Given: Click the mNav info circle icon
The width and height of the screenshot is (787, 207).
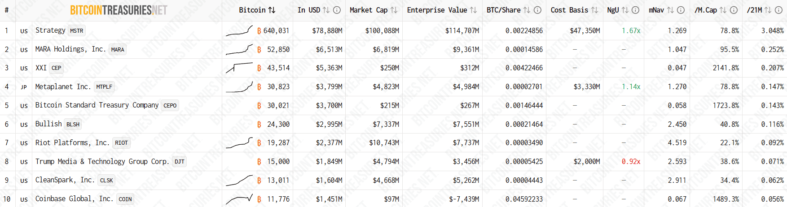Looking at the screenshot, I should [x=681, y=10].
